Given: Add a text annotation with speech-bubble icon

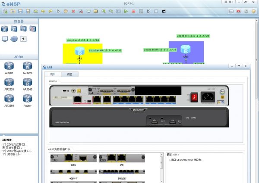Looking at the screenshot, I should [x=88, y=11].
